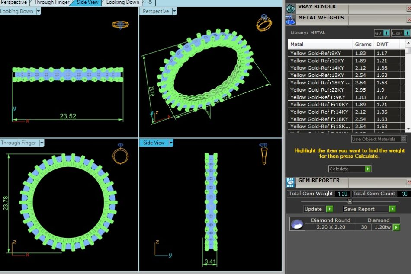Close the VRay Render panel
Image resolution: width=411 pixels, height=274 pixels.
(x=409, y=9)
